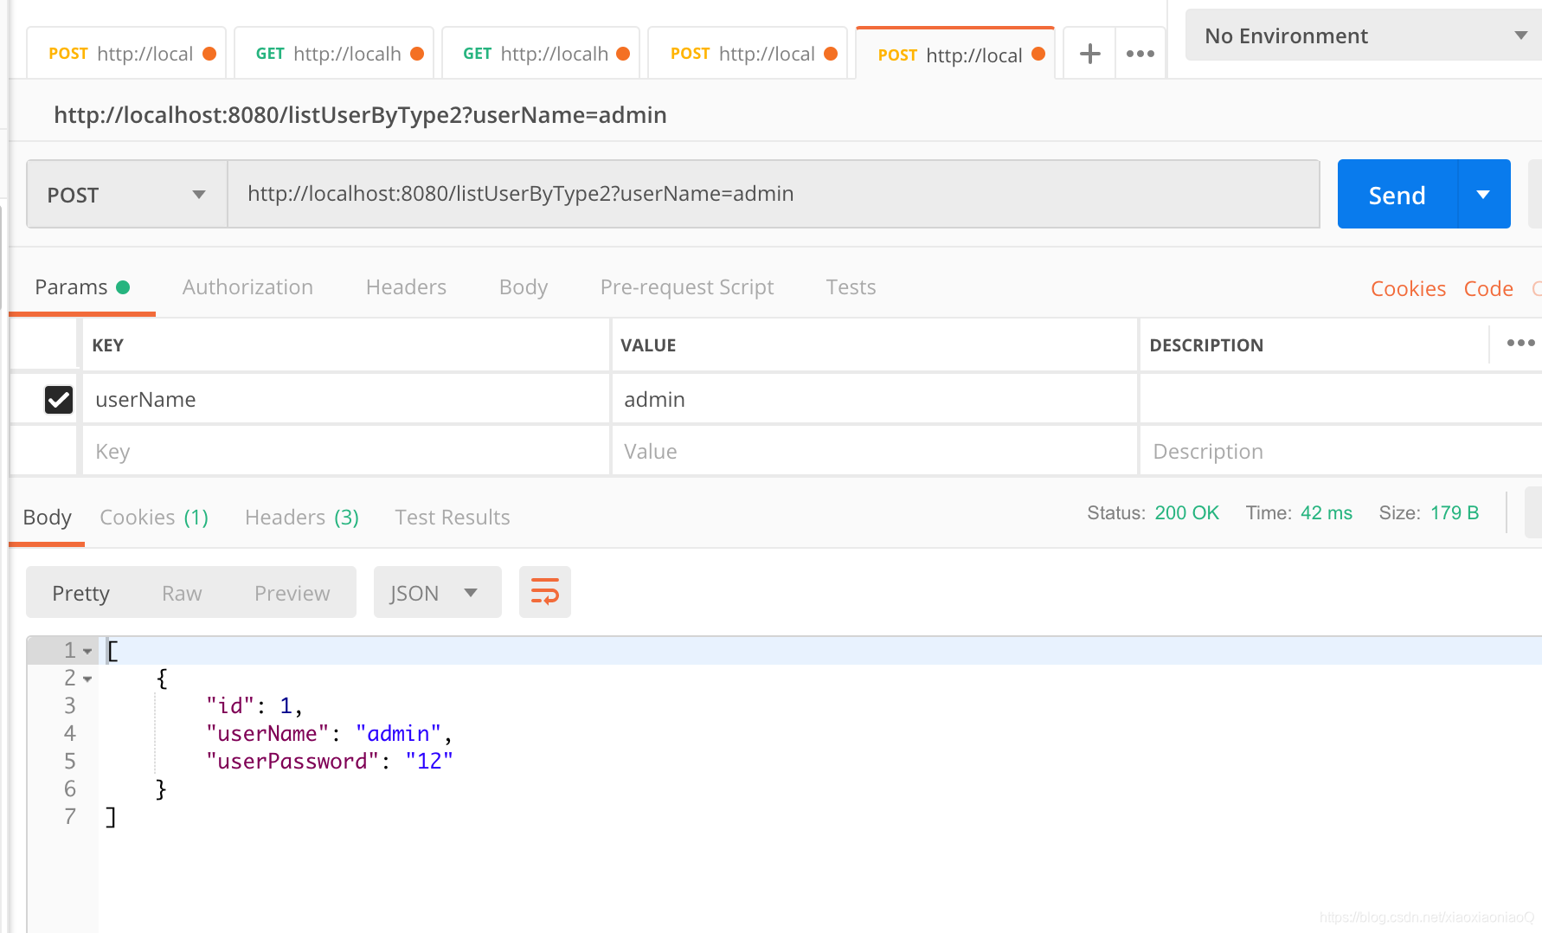Select response Body tab
1542x933 pixels.
click(x=47, y=518)
